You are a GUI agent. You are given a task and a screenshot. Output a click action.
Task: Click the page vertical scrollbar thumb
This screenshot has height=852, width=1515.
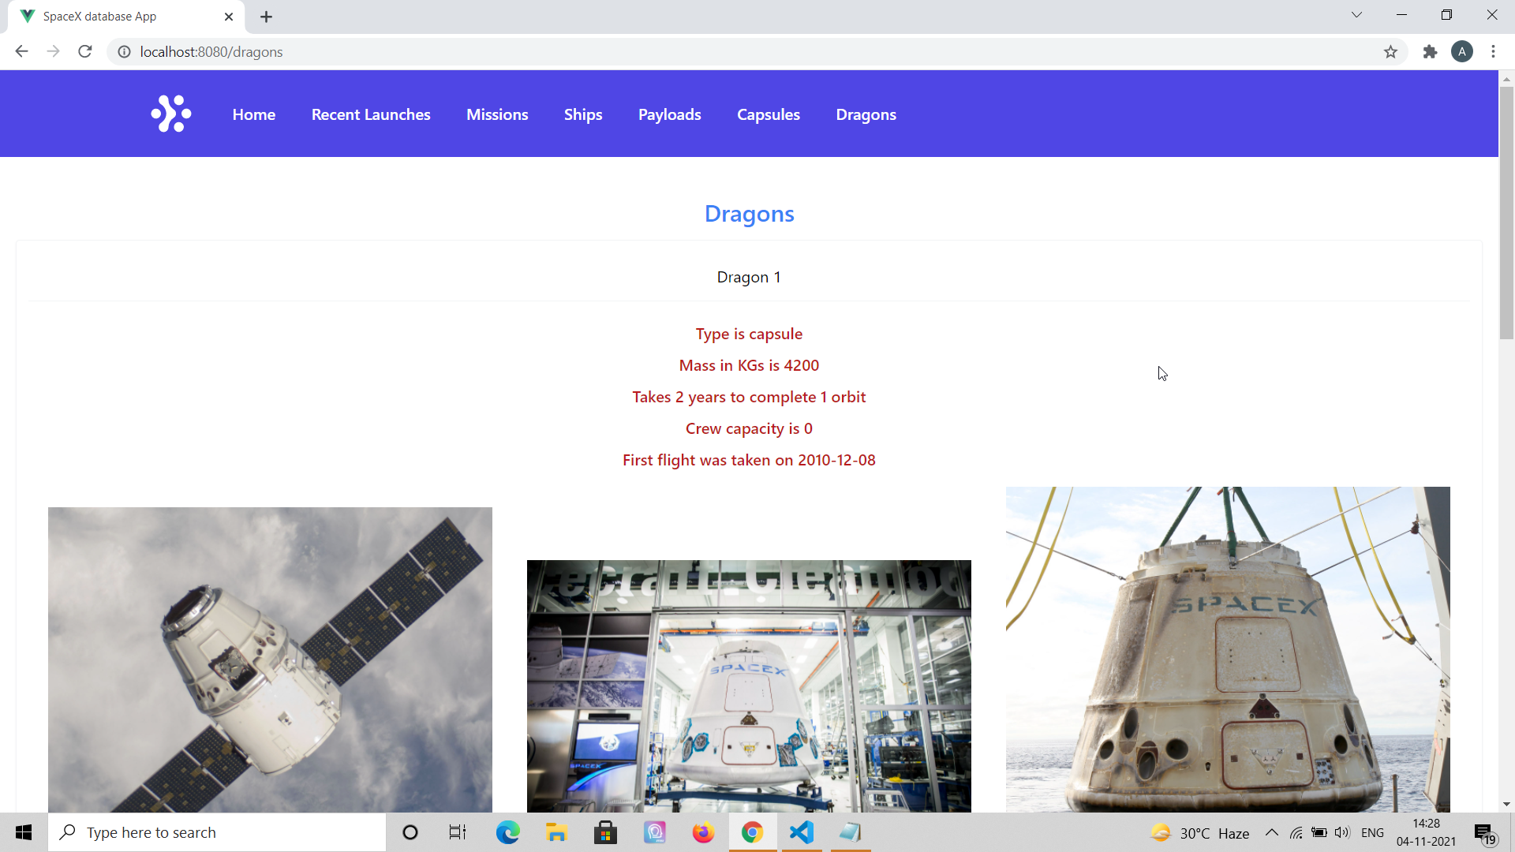1506,213
